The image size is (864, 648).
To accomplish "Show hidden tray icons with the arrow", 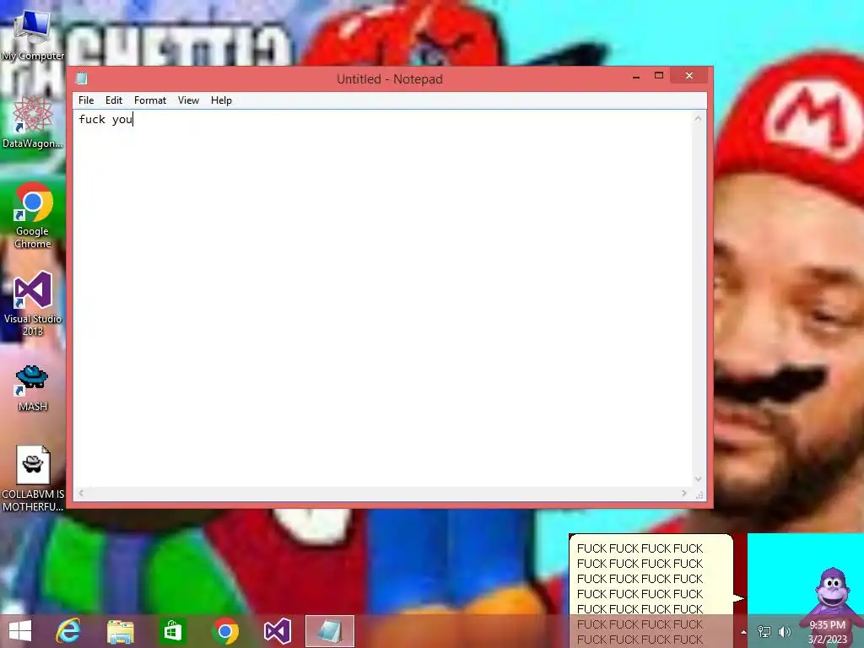I will (743, 632).
